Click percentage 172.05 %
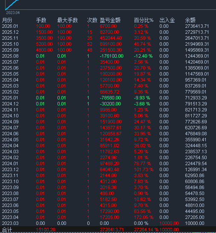The height and width of the screenshot is (233, 216). tap(144, 217)
